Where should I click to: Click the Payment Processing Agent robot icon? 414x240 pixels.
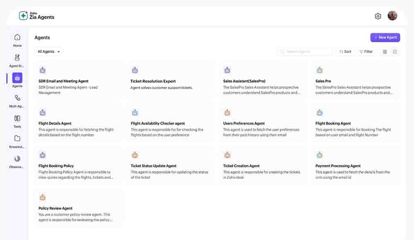320,155
